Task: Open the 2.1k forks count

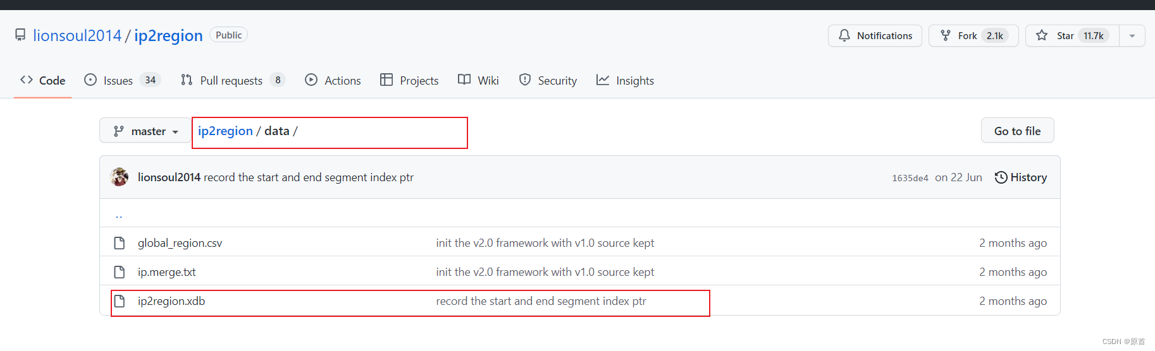Action: pos(995,36)
